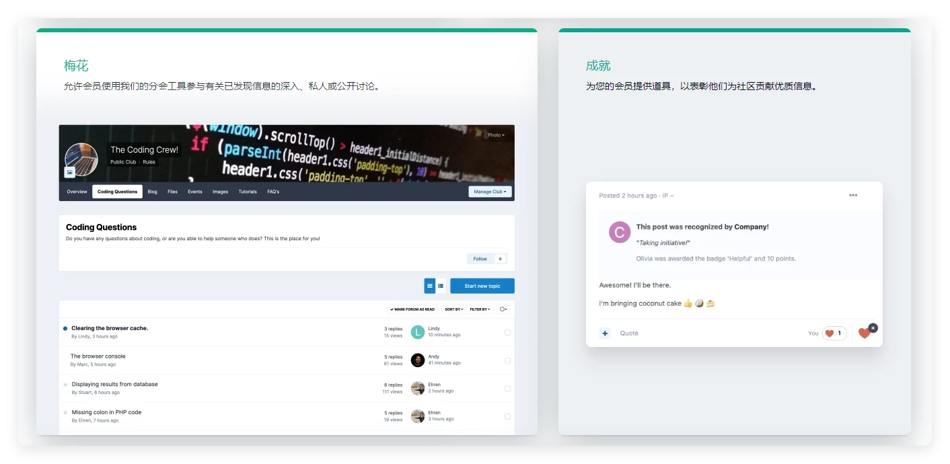Follow the Coding Questions forum
The height and width of the screenshot is (464, 950).
click(x=480, y=259)
